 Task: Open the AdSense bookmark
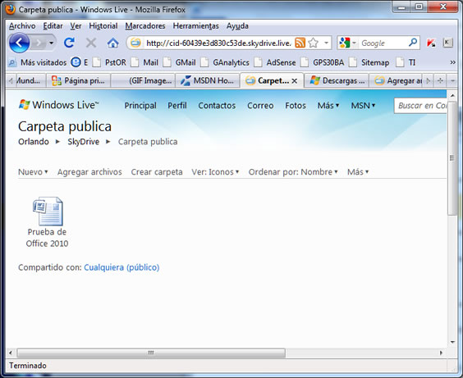click(275, 62)
